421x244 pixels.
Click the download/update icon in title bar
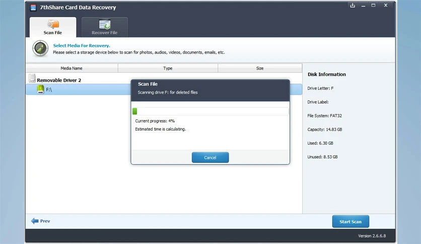click(x=353, y=6)
